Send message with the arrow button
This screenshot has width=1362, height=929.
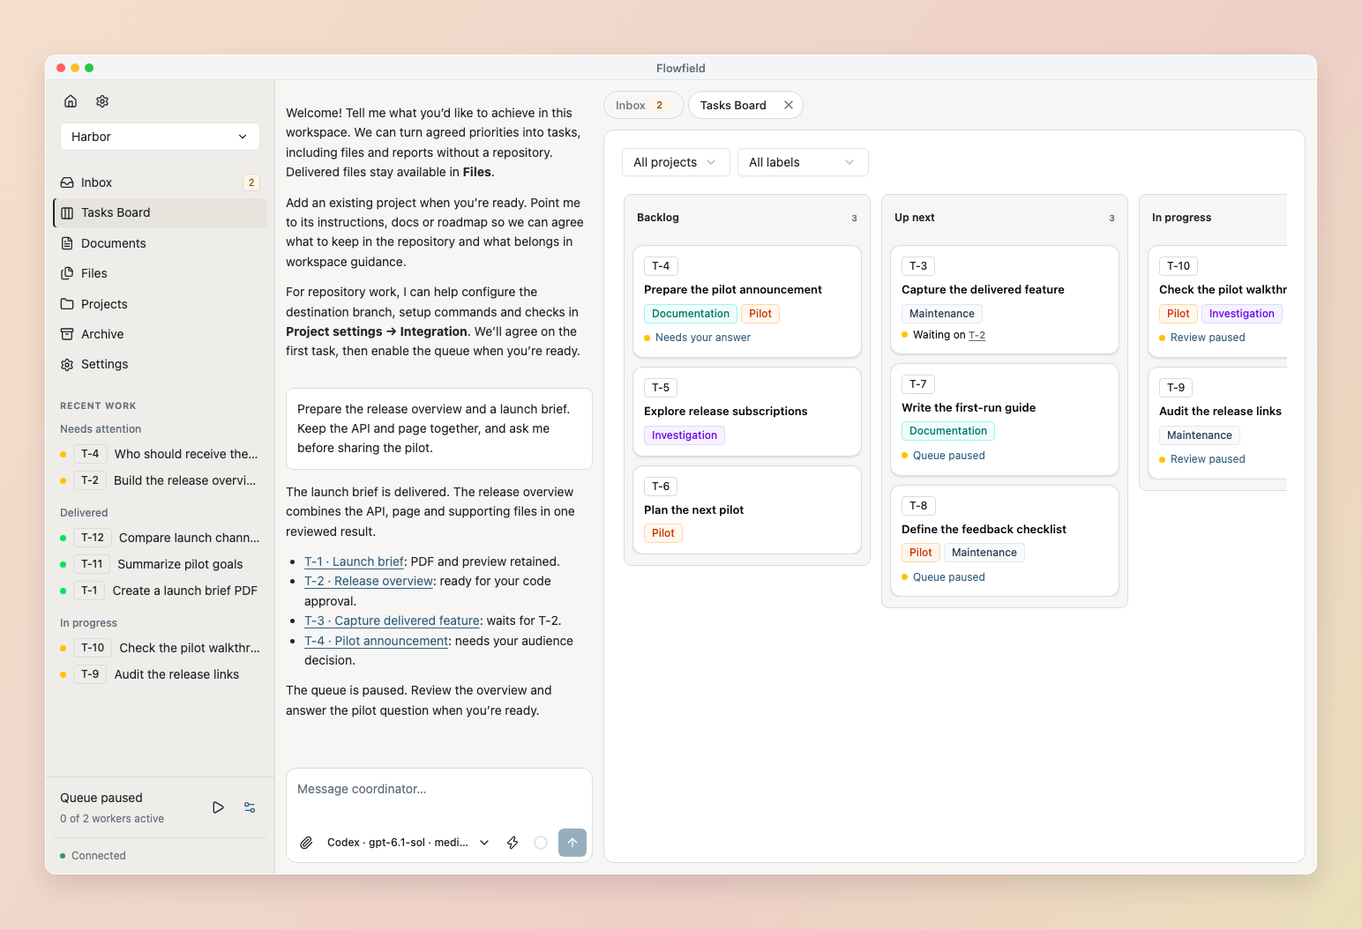[572, 843]
